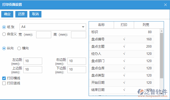This screenshot has width=170, height=100.
Task: Click the 下边距 bottom margin field
Action: coord(77,69)
